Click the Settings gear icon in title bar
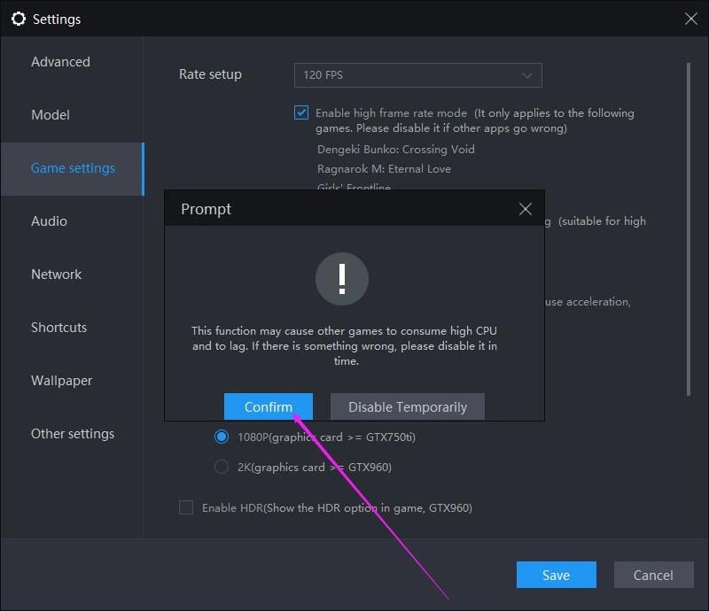Screen dimensions: 709x611 tap(19, 18)
